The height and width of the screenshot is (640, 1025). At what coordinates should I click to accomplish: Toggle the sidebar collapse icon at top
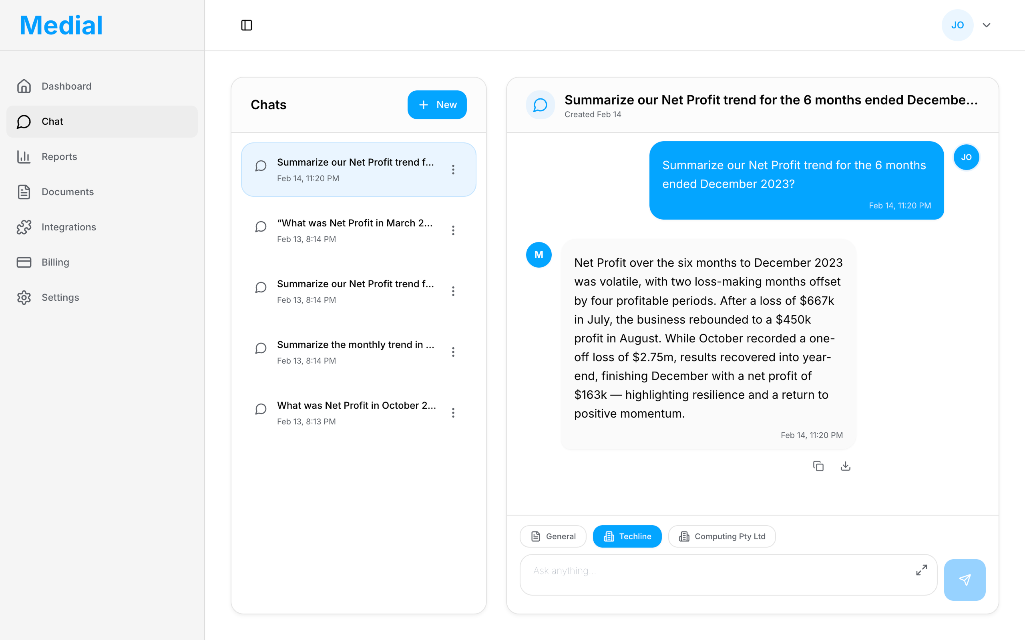click(x=247, y=25)
